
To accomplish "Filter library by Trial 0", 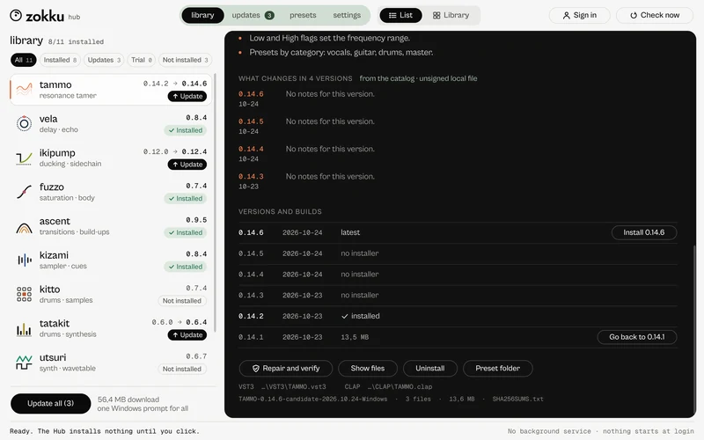I will click(142, 60).
